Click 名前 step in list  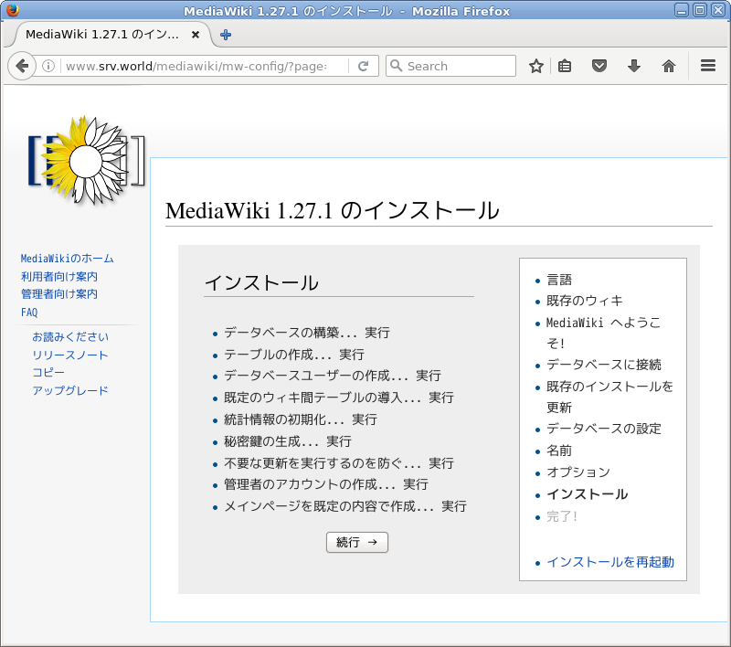(x=559, y=451)
